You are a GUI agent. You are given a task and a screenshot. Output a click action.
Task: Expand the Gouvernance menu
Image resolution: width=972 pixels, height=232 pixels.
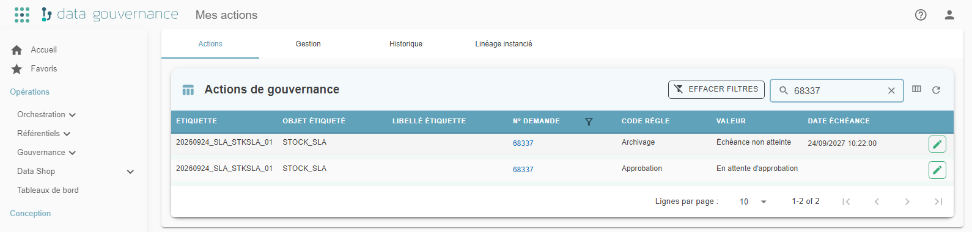click(46, 153)
